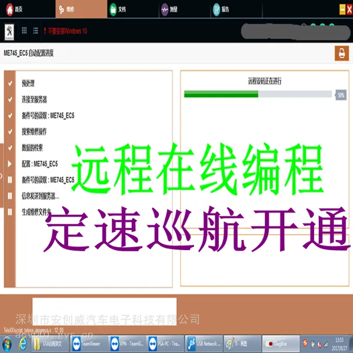Switch to the VPN - TeamViewer taskbar window
353x353 pixels.
[x=126, y=344]
